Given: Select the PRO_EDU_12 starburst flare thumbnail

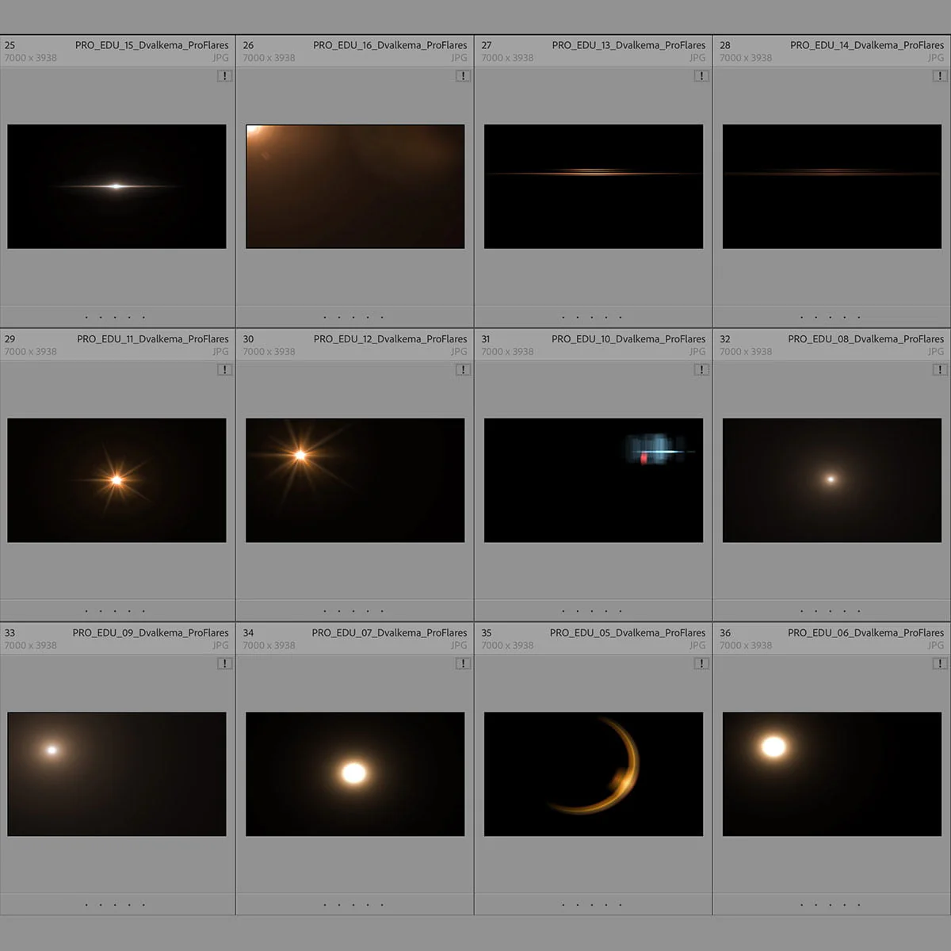Looking at the screenshot, I should tap(355, 480).
